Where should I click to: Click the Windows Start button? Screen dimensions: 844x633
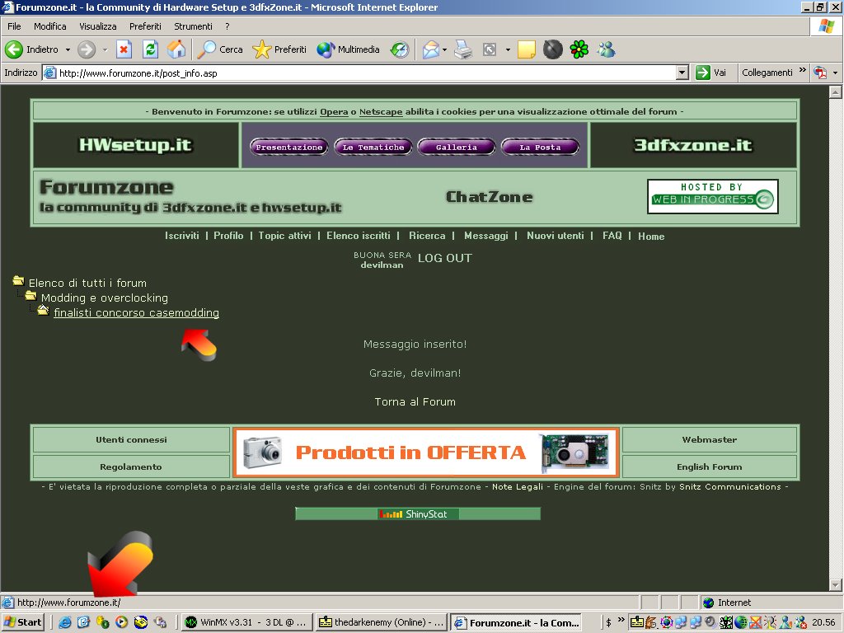pos(22,622)
